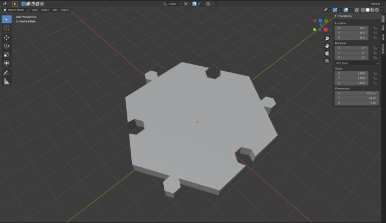Open the proportional editing falloff dropdown

click(x=215, y=4)
